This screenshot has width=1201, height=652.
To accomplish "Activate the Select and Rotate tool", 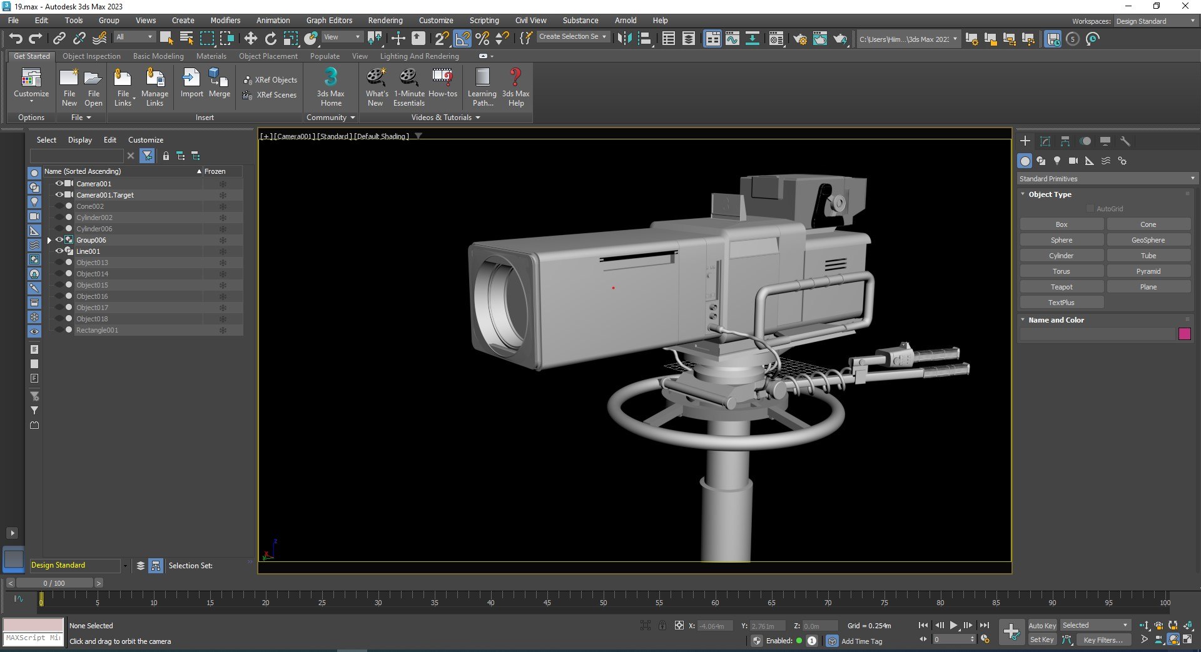I will point(270,39).
